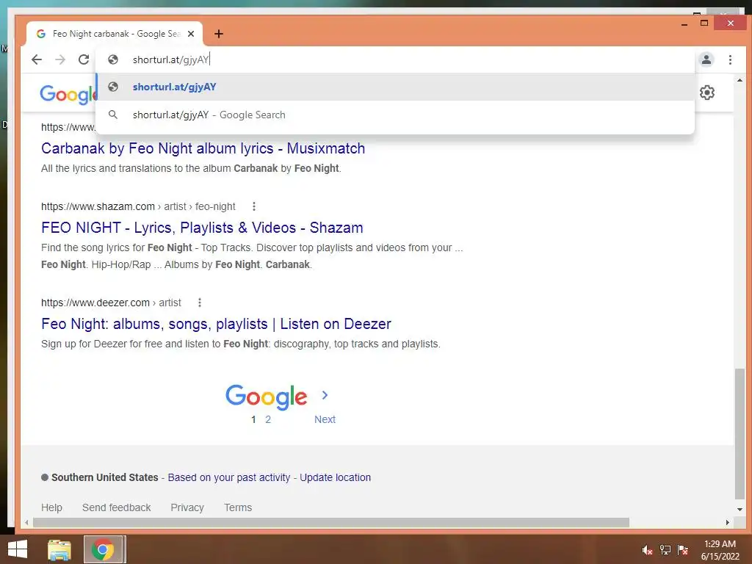The height and width of the screenshot is (564, 752).
Task: Open Feo Night Deezer result
Action: pos(217,324)
